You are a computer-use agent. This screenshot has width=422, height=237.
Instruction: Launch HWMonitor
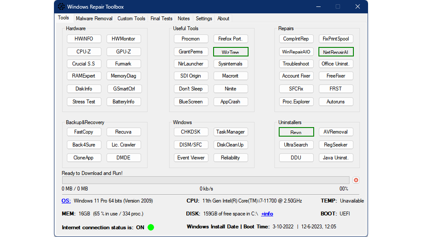click(x=123, y=39)
